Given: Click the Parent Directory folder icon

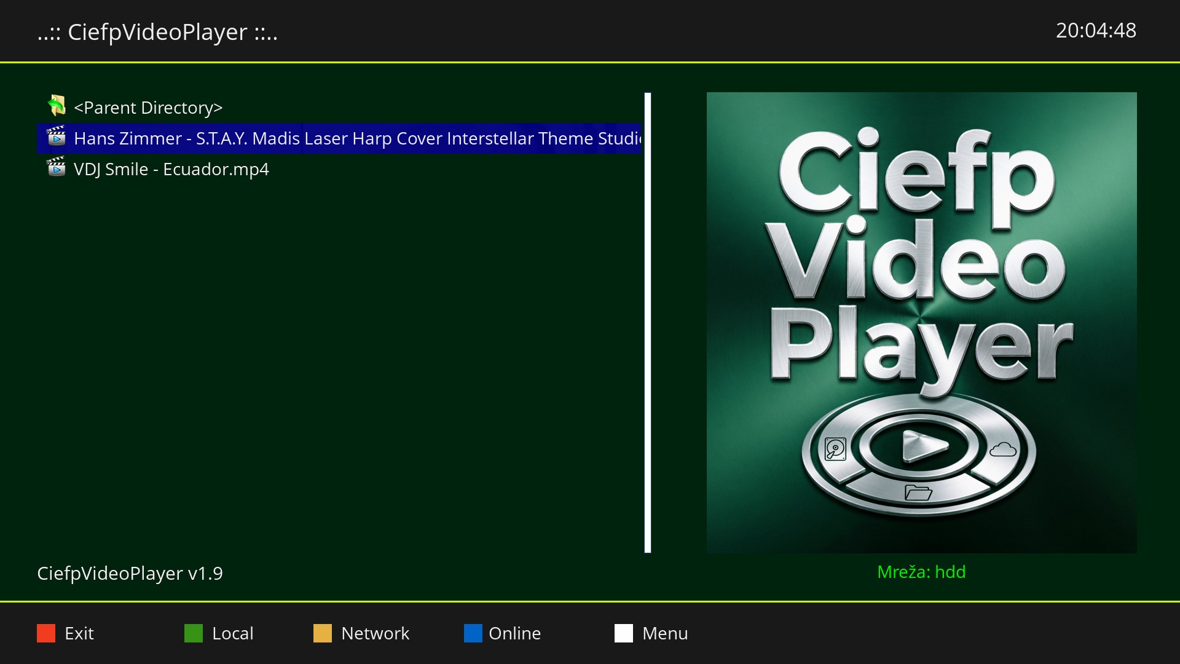Looking at the screenshot, I should (x=57, y=106).
